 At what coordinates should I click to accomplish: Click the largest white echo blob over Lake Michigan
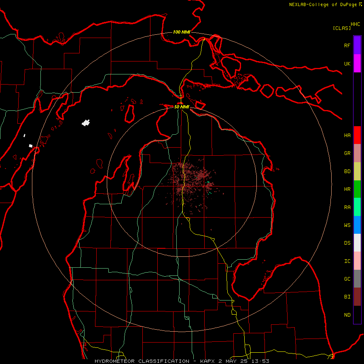coord(86,123)
